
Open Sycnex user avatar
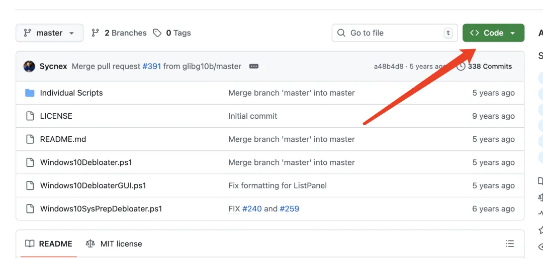point(30,66)
